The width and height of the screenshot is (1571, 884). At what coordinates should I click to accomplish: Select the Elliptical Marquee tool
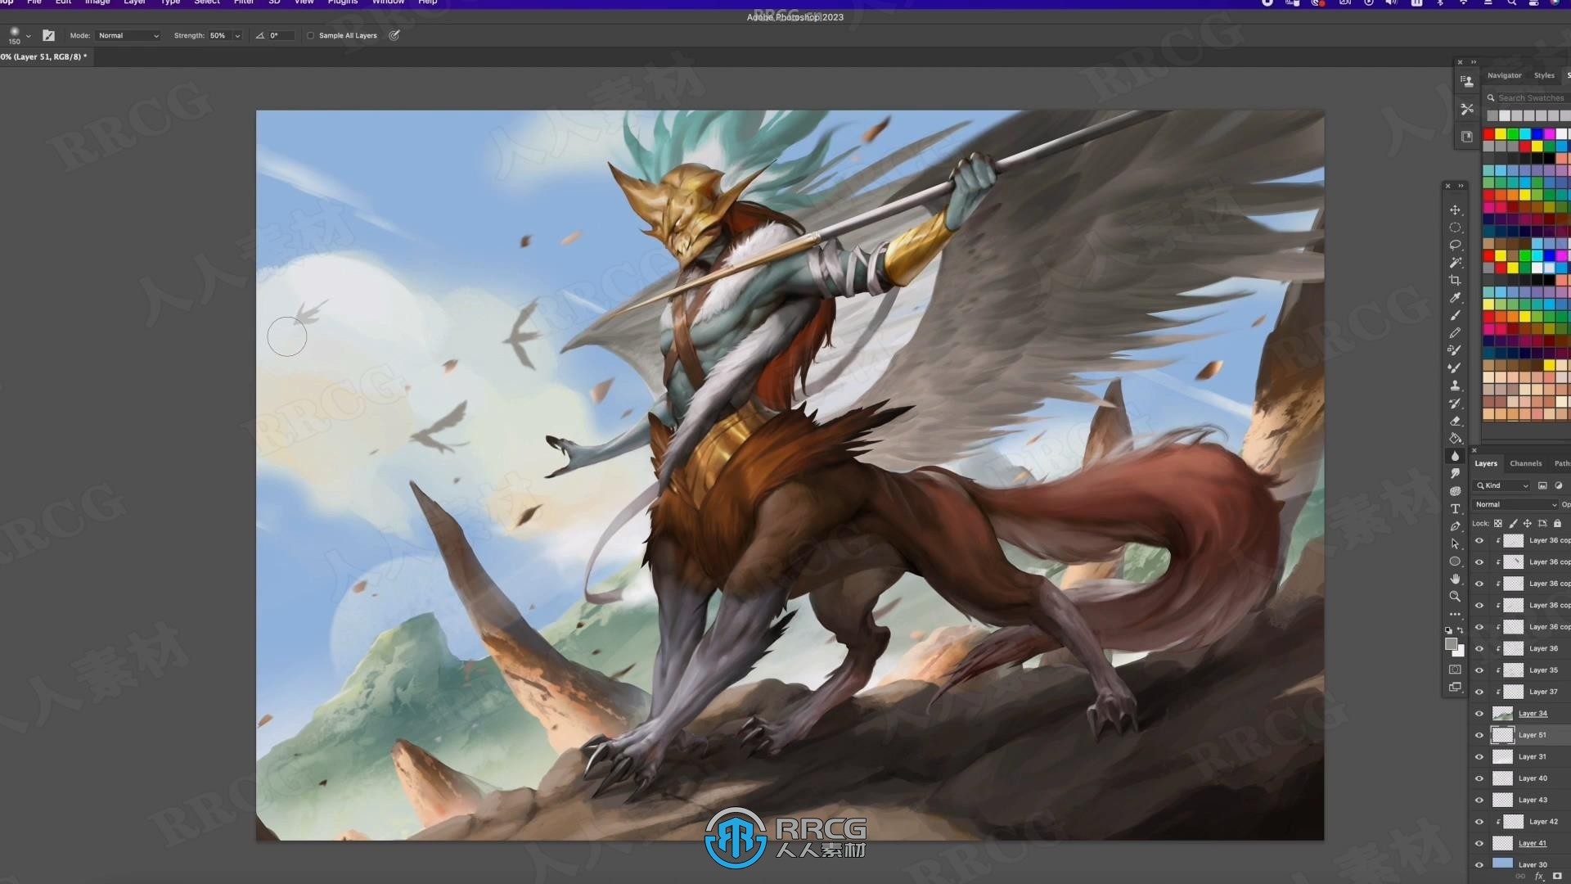(x=1455, y=228)
